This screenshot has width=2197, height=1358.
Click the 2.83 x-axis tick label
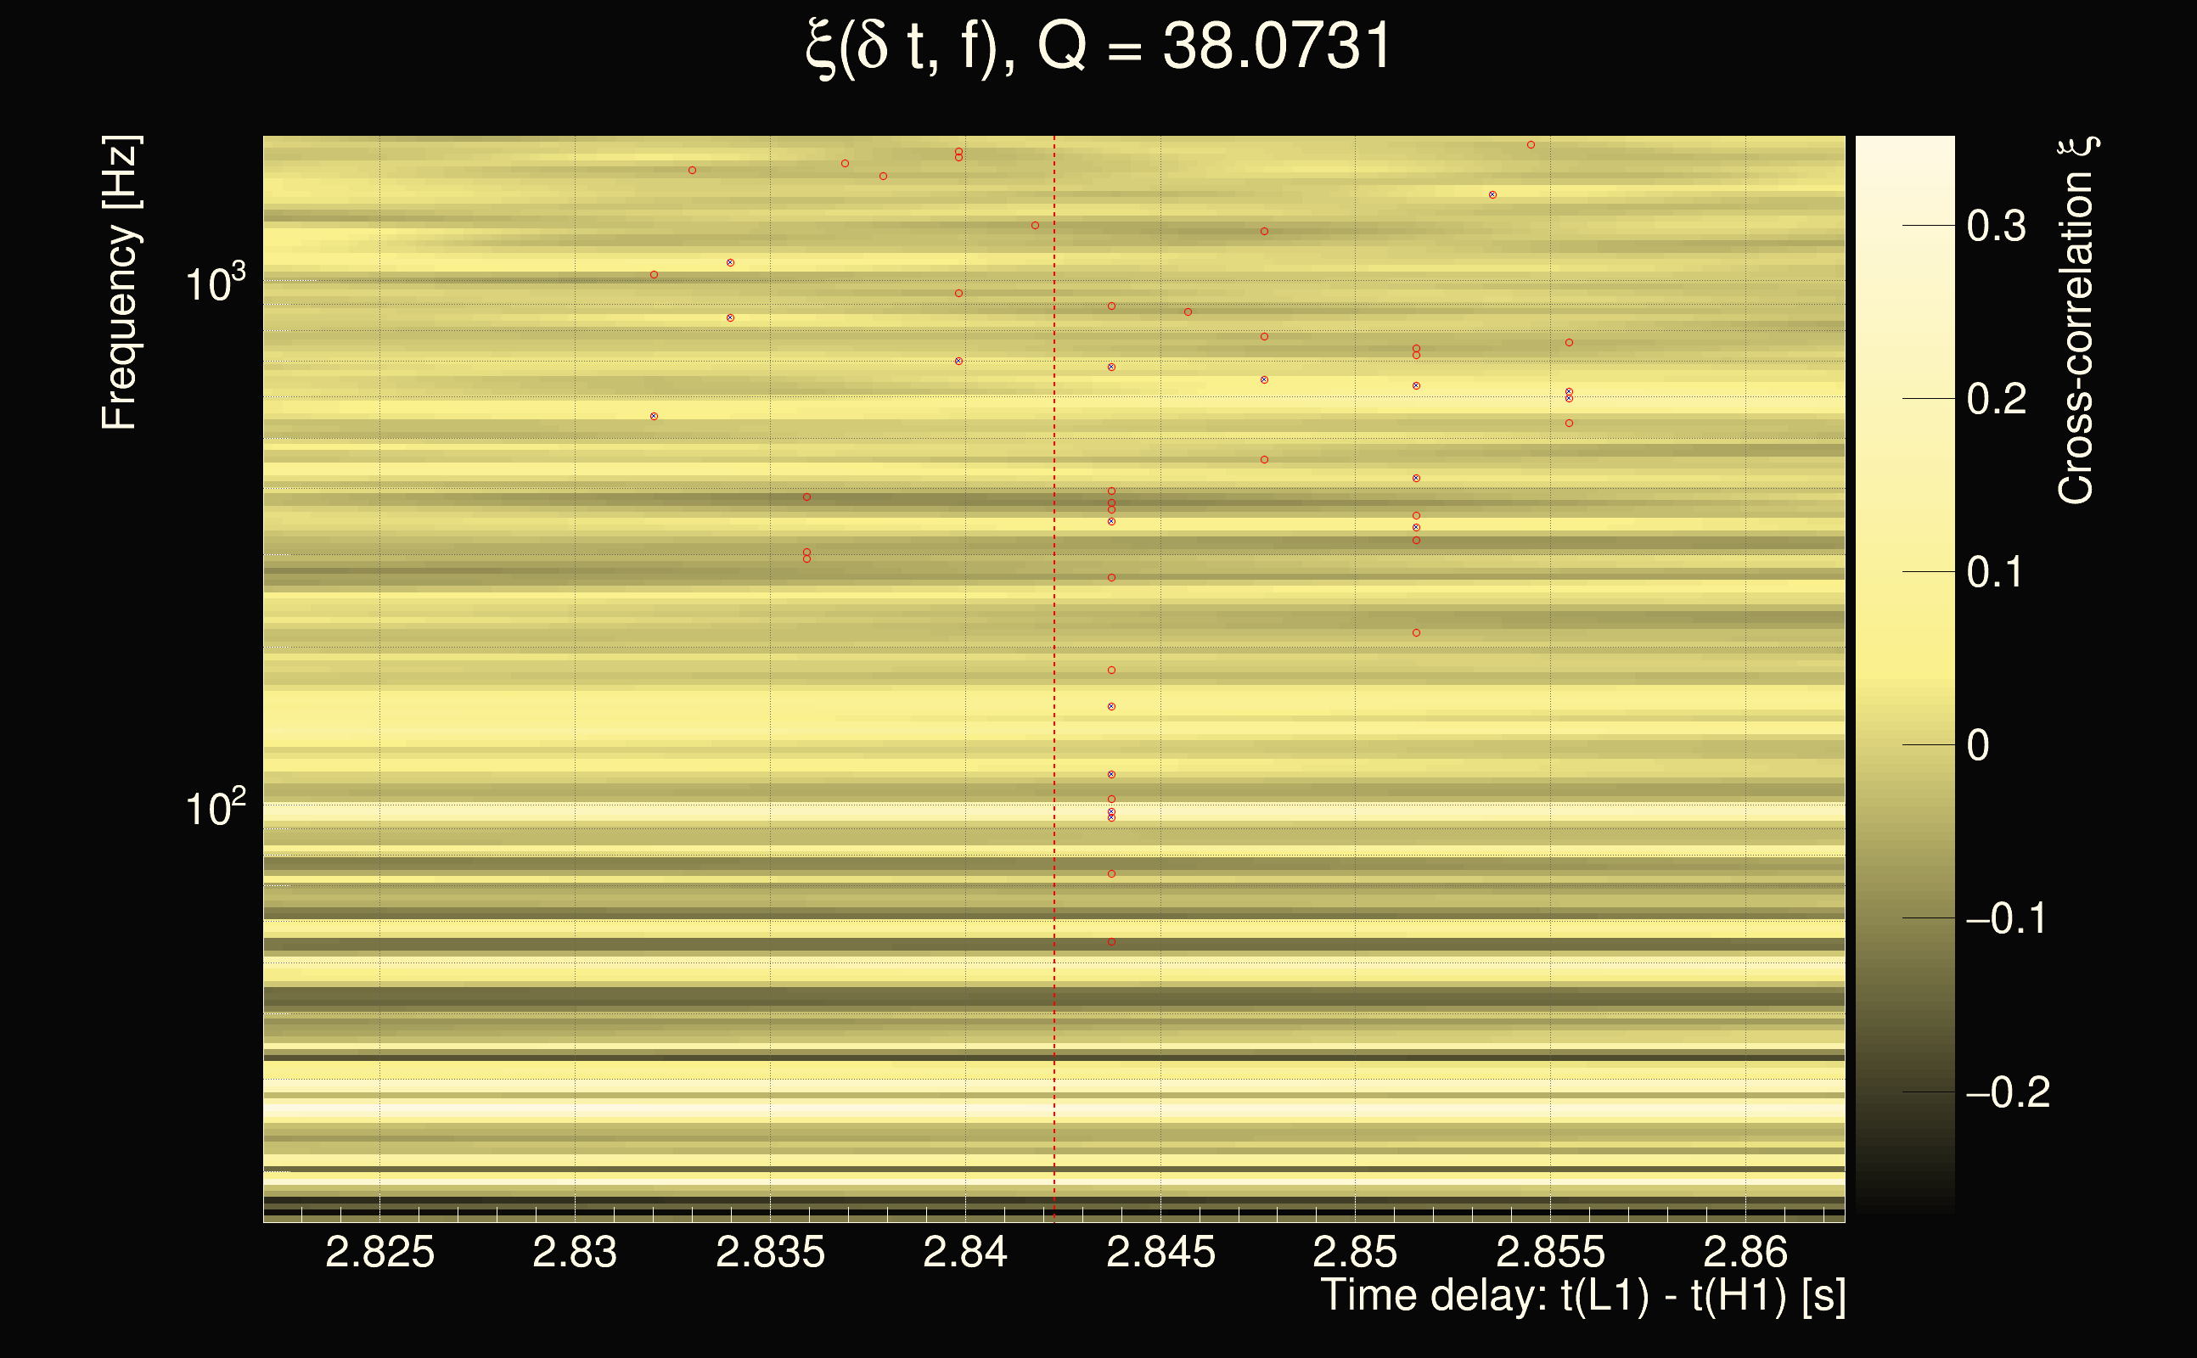(x=574, y=1253)
